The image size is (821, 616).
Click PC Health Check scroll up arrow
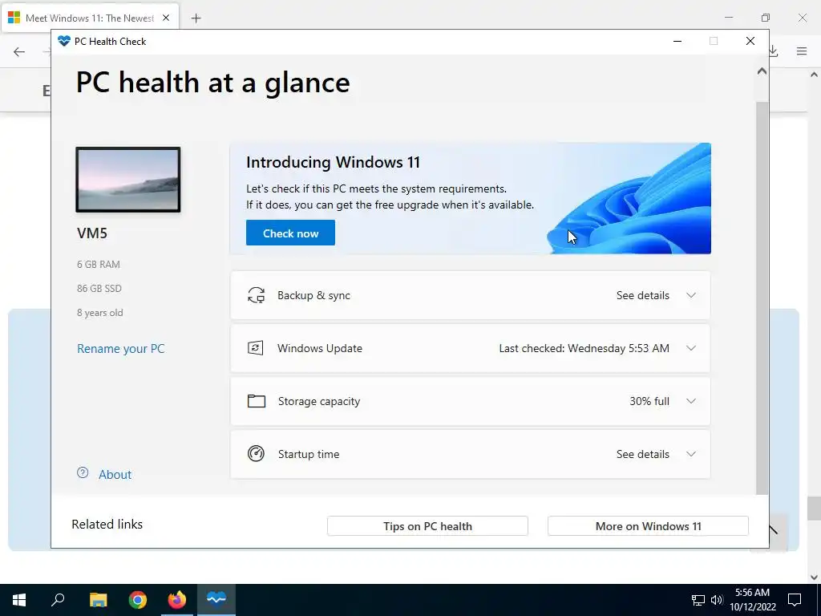pyautogui.click(x=762, y=71)
